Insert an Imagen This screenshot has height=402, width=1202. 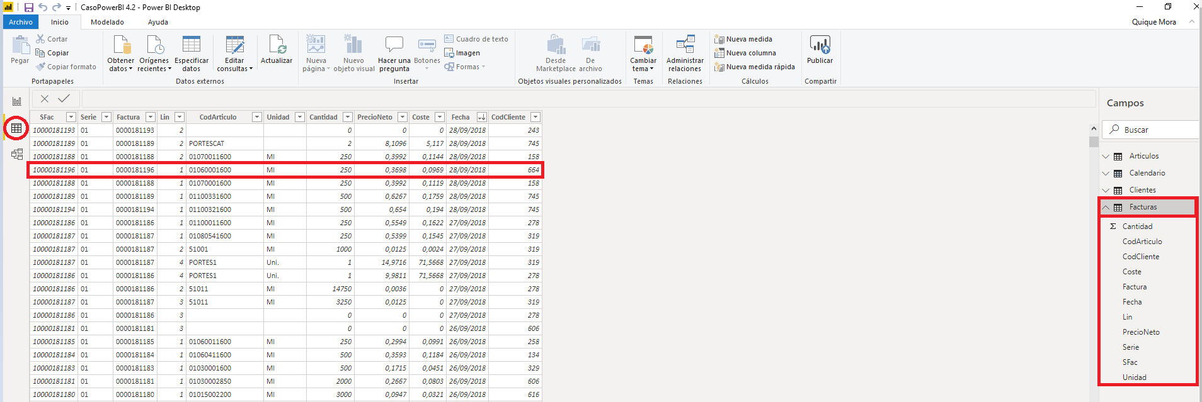coord(462,53)
